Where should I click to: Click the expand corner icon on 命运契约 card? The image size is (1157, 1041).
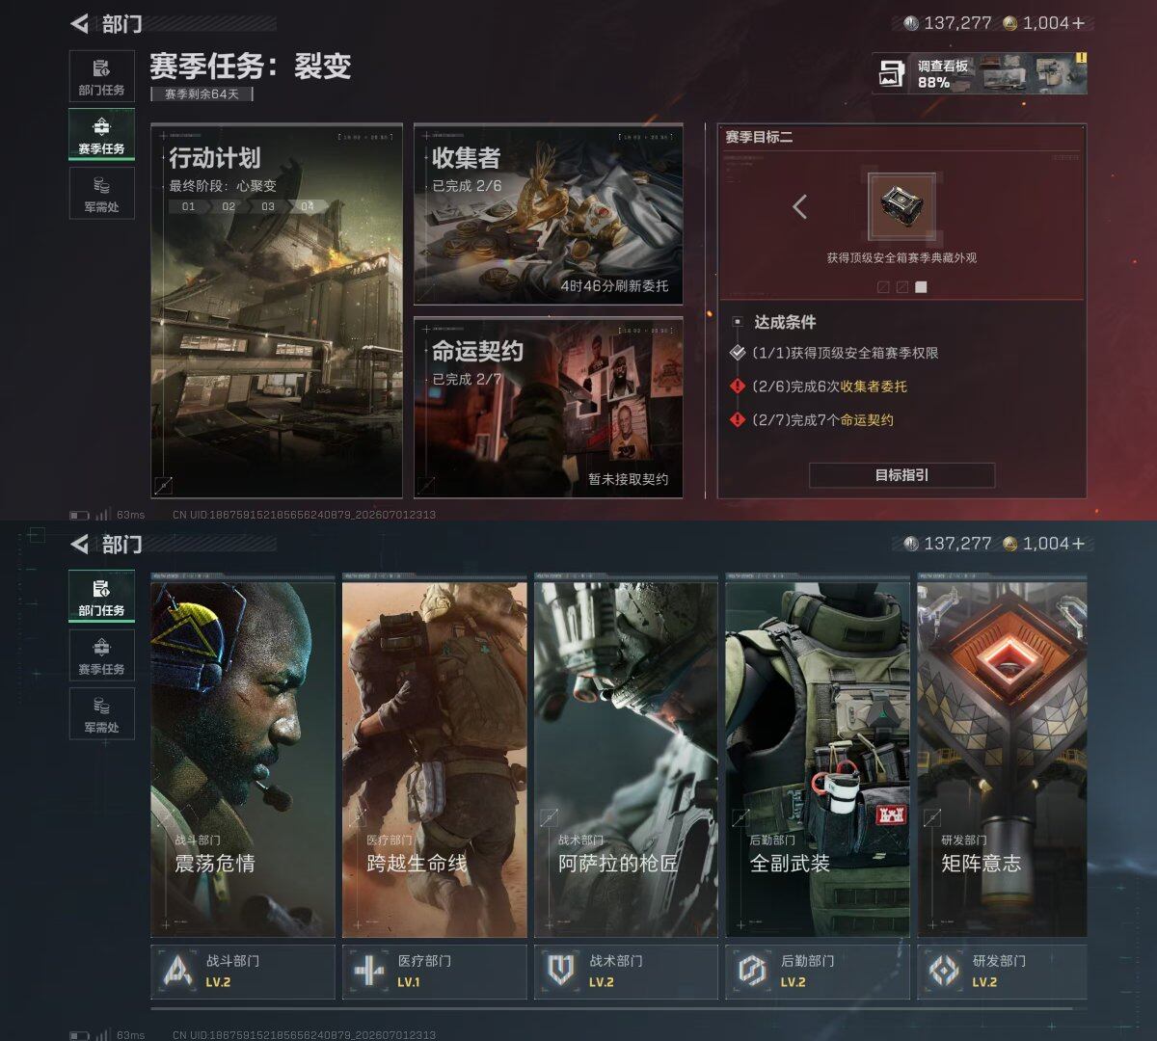(x=426, y=485)
